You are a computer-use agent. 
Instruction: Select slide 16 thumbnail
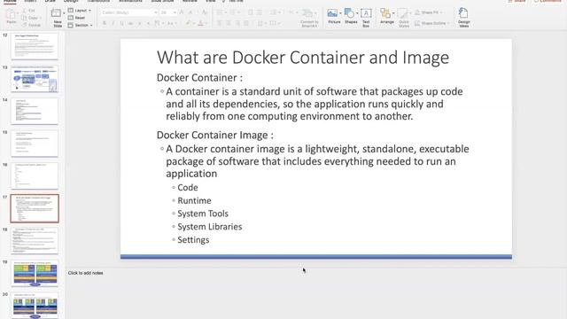tap(35, 175)
